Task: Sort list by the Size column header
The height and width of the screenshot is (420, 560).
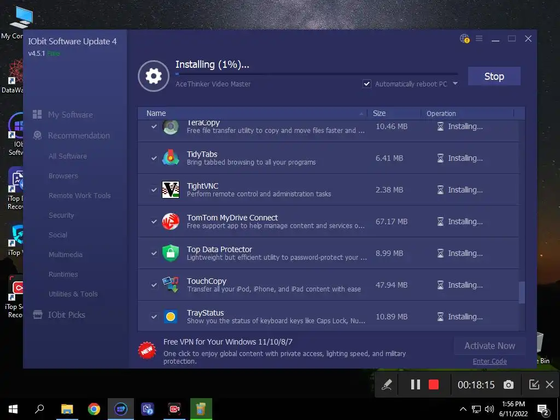Action: tap(394, 113)
